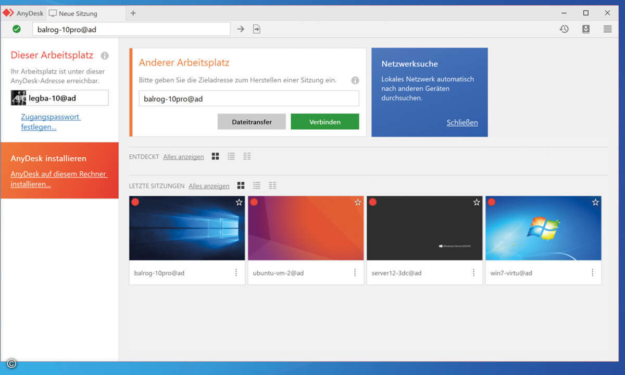Viewport: 625px width, 375px height.
Task: Click the green Verbinden button
Action: pyautogui.click(x=325, y=122)
